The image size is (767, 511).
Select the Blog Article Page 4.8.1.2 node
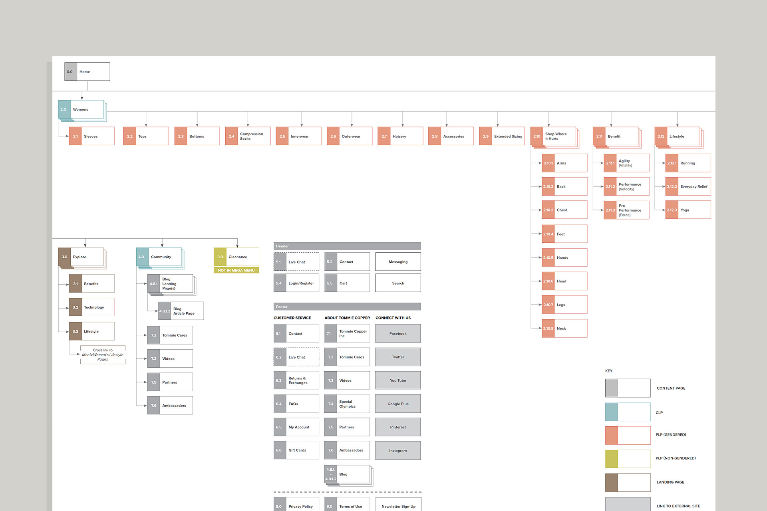(x=181, y=311)
